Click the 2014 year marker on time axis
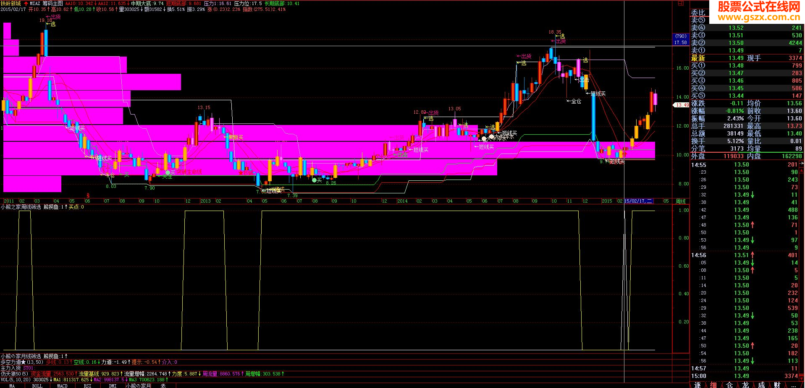Image resolution: width=805 pixels, height=388 pixels. 402,201
